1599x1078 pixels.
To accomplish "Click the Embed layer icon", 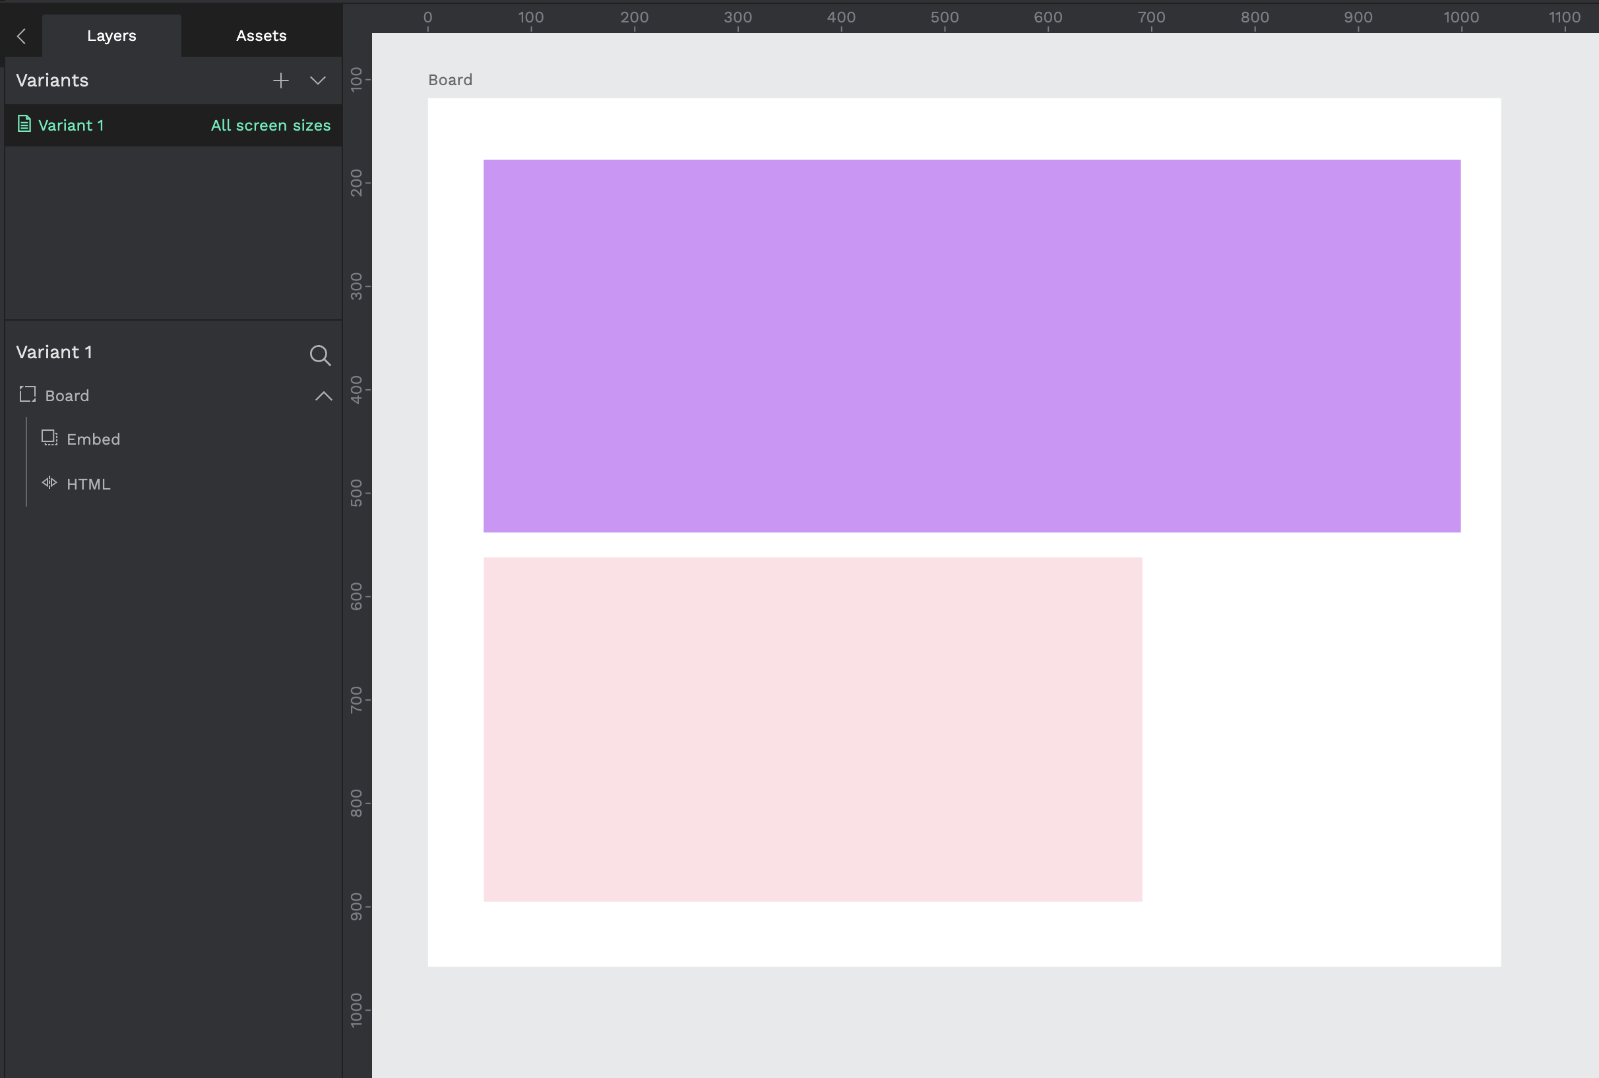I will tap(49, 438).
